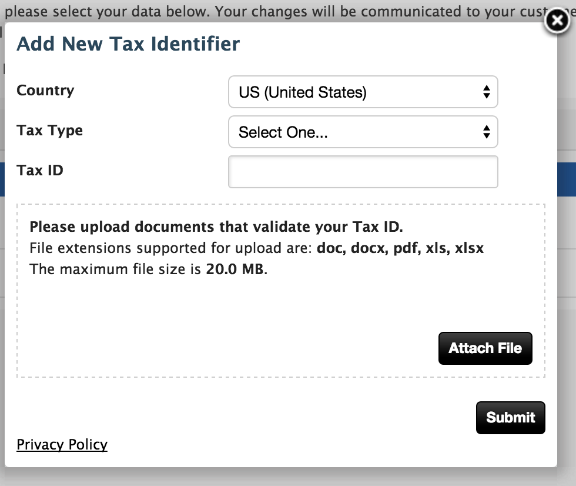Screen dimensions: 576x486
Task: Click the bold 'Please upload documents' instruction
Action: point(216,227)
